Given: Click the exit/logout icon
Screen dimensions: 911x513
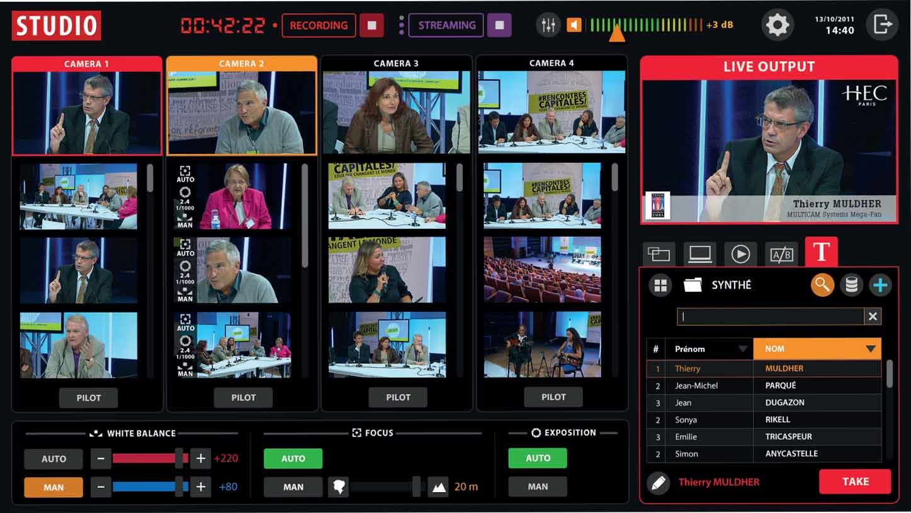Looking at the screenshot, I should [x=883, y=25].
